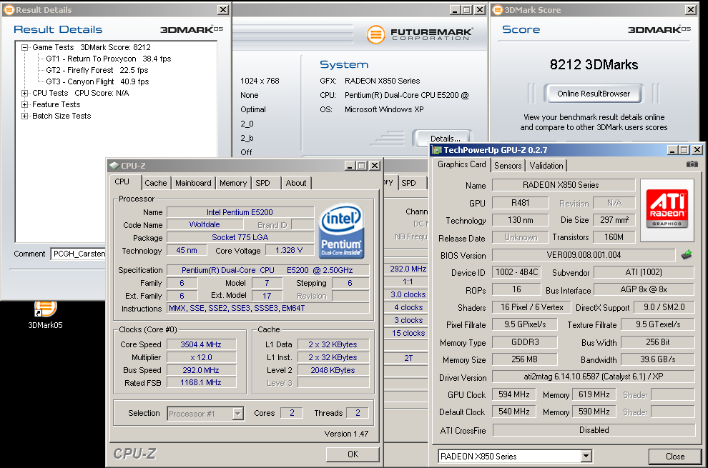Click the Online ResultBrowser button

click(x=594, y=94)
